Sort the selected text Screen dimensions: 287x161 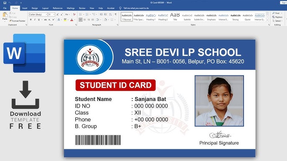point(110,15)
